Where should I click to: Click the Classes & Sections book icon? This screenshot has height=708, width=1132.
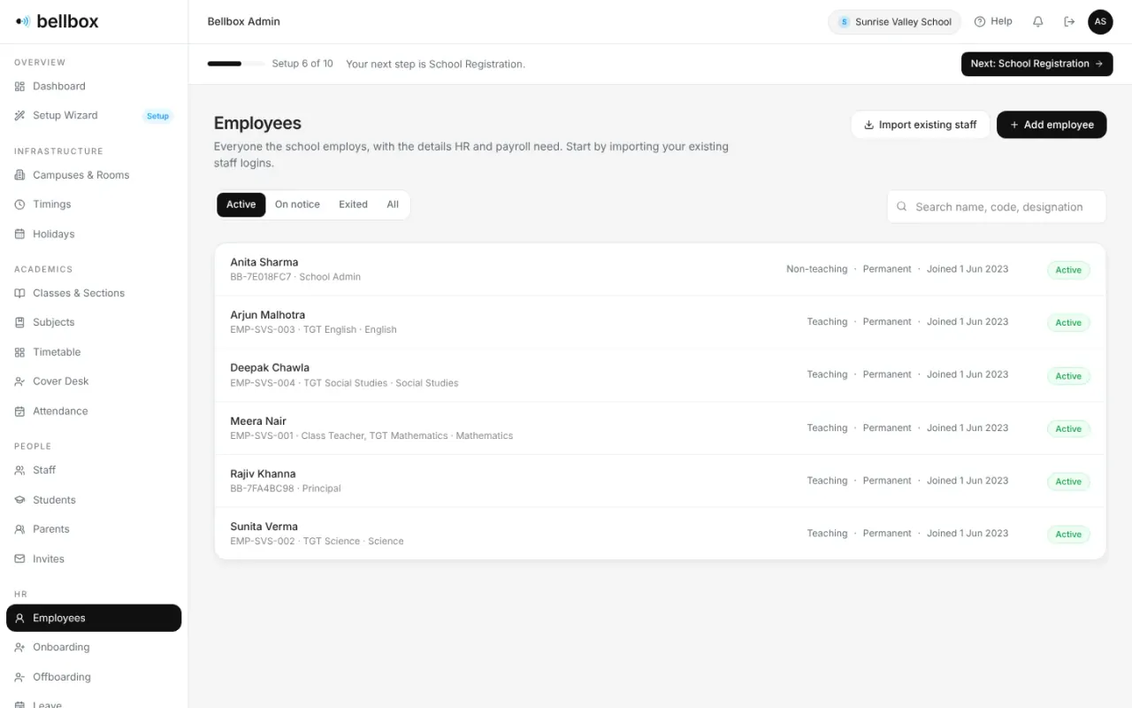tap(19, 293)
